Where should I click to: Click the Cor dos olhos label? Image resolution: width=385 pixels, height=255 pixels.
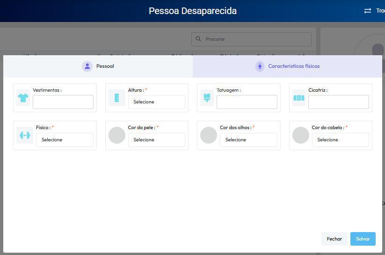click(x=235, y=127)
